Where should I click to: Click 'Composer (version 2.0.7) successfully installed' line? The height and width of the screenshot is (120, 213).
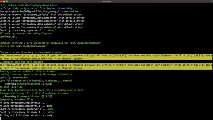click(x=50, y=43)
